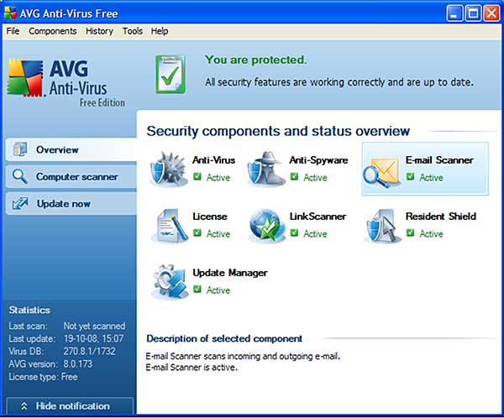The height and width of the screenshot is (418, 504).
Task: Select the Anti-Spyware spy icon
Action: [x=266, y=169]
